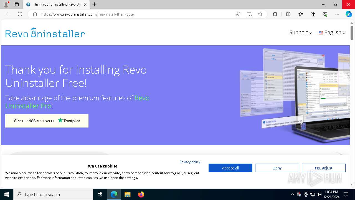
Task: Open the immersive reader icon
Action: click(249, 14)
